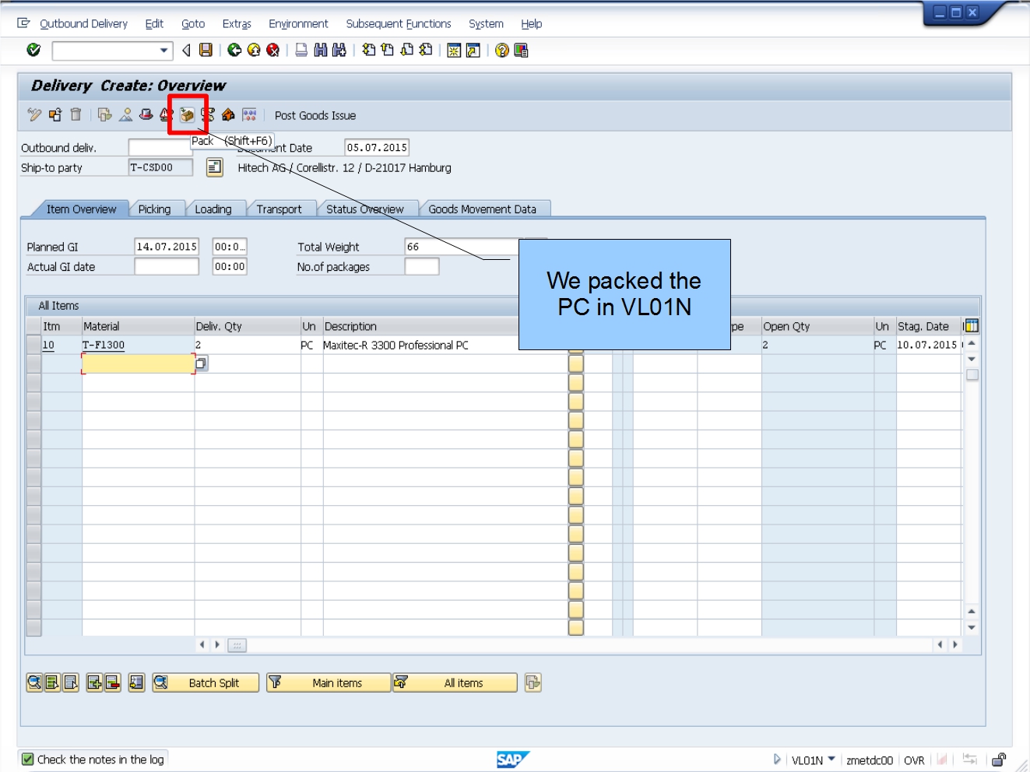
Task: Click the table settings column configuration icon
Action: tap(971, 326)
